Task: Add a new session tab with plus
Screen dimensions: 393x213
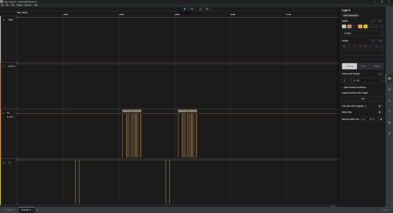Action: [37, 210]
